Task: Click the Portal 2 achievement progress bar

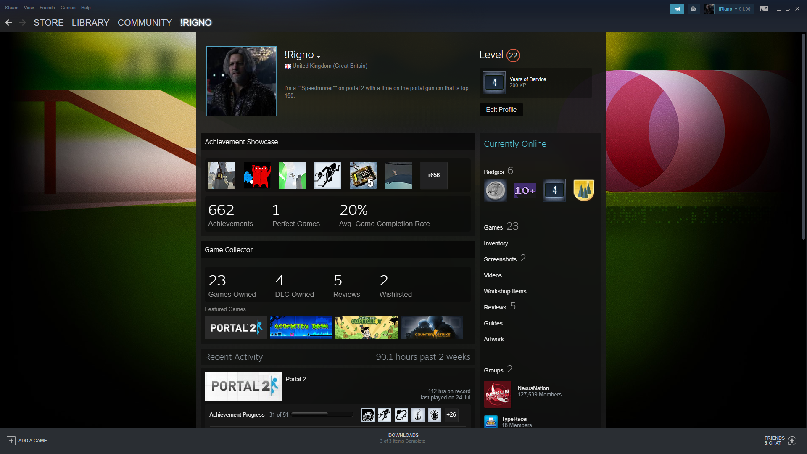Action: pyautogui.click(x=322, y=414)
